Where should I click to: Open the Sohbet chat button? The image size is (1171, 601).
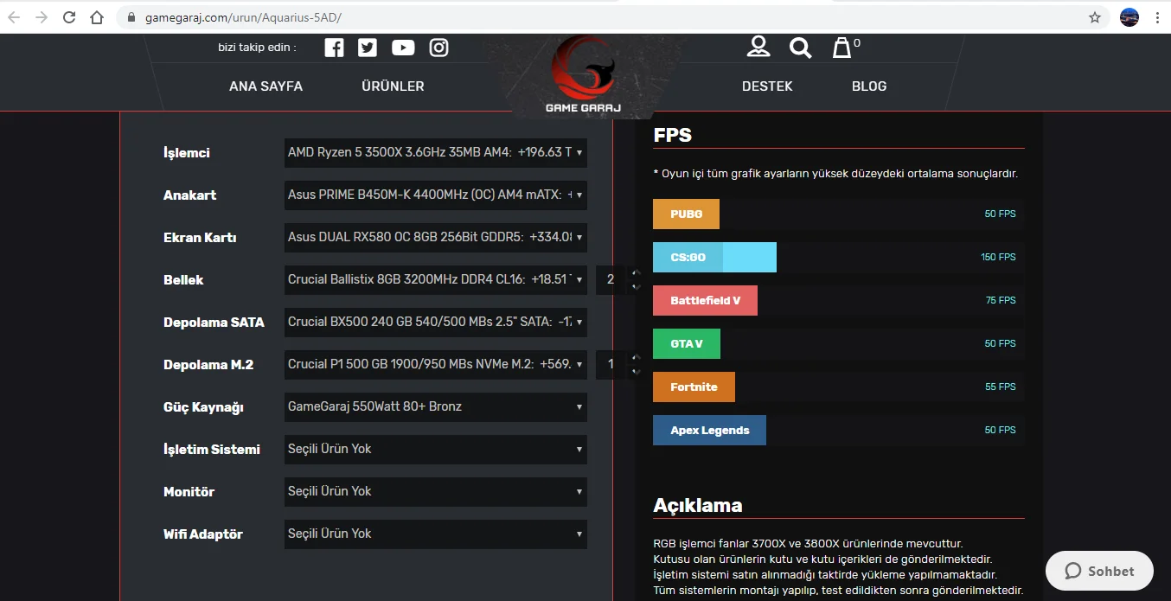(1099, 571)
